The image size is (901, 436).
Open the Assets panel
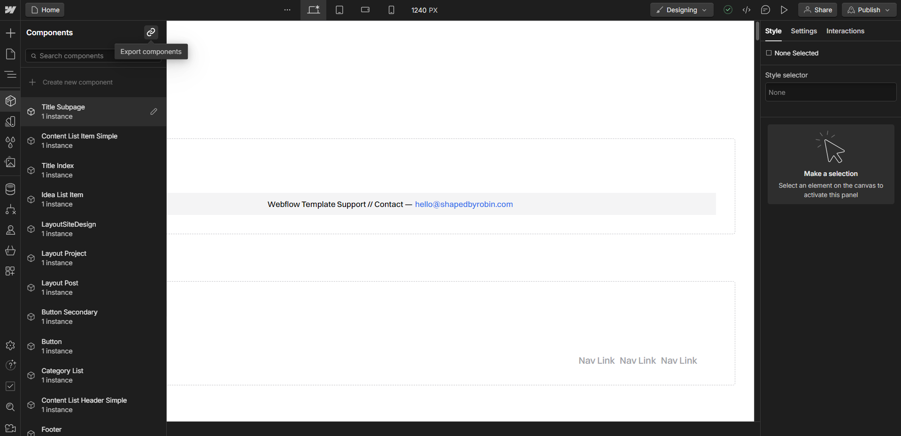click(10, 162)
